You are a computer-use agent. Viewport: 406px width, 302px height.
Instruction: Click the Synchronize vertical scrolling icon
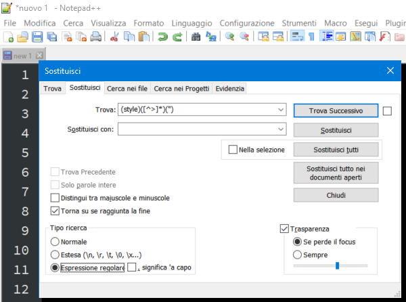[x=263, y=37]
